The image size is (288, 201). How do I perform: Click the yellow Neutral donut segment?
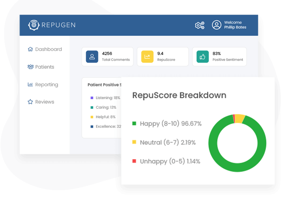[x=239, y=119]
